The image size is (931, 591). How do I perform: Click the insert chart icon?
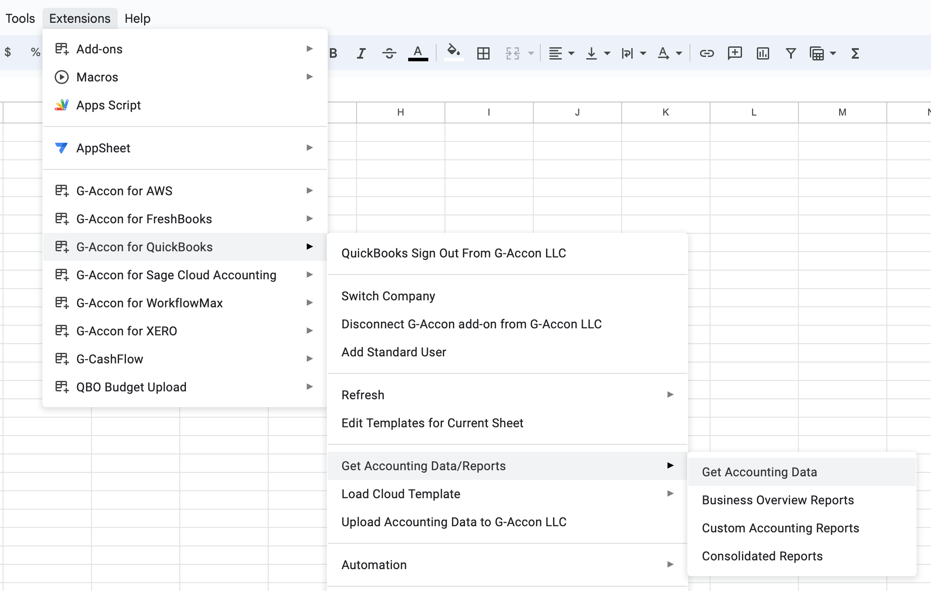click(763, 53)
